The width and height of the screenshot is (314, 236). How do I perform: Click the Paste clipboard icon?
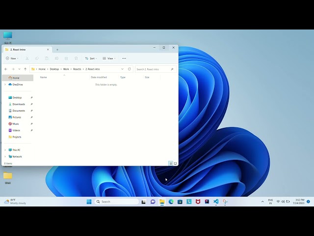tap(47, 59)
